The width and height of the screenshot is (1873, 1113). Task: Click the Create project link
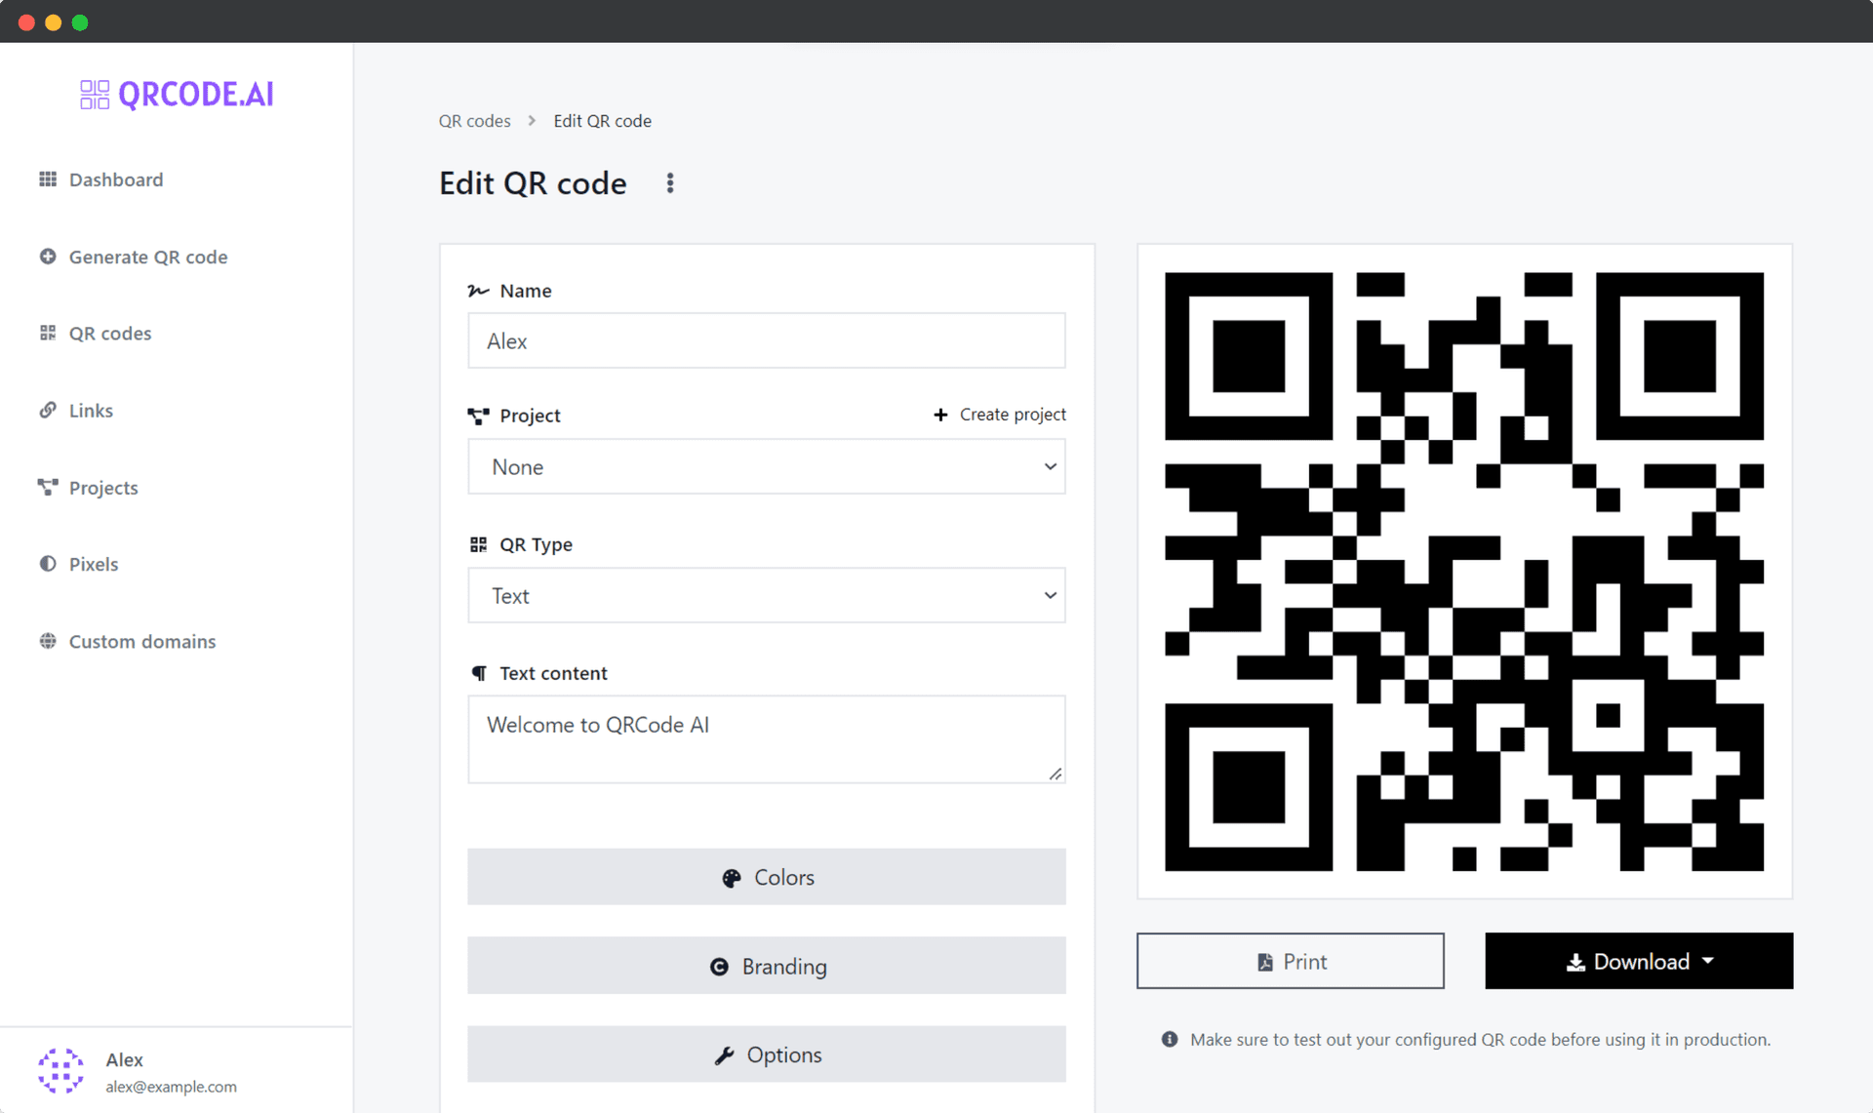(x=1013, y=415)
